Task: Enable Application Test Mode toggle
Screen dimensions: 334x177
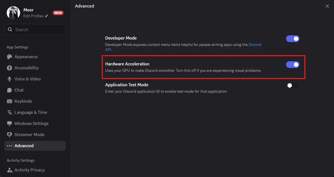Action: tap(292, 85)
